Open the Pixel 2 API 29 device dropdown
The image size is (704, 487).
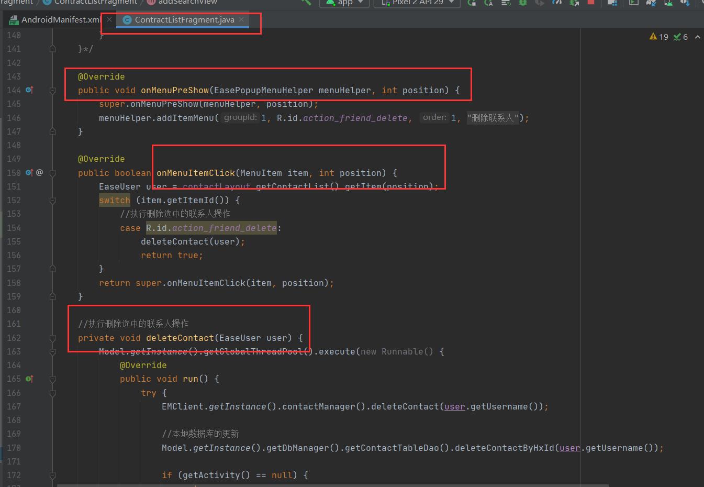point(417,2)
